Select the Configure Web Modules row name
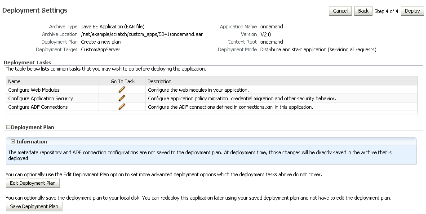This screenshot has height=214, width=426. (x=34, y=90)
